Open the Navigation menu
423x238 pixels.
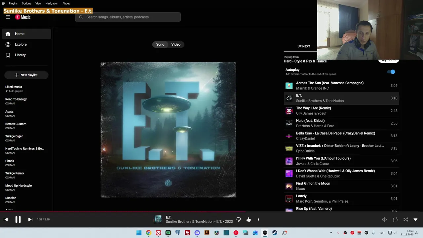click(52, 3)
